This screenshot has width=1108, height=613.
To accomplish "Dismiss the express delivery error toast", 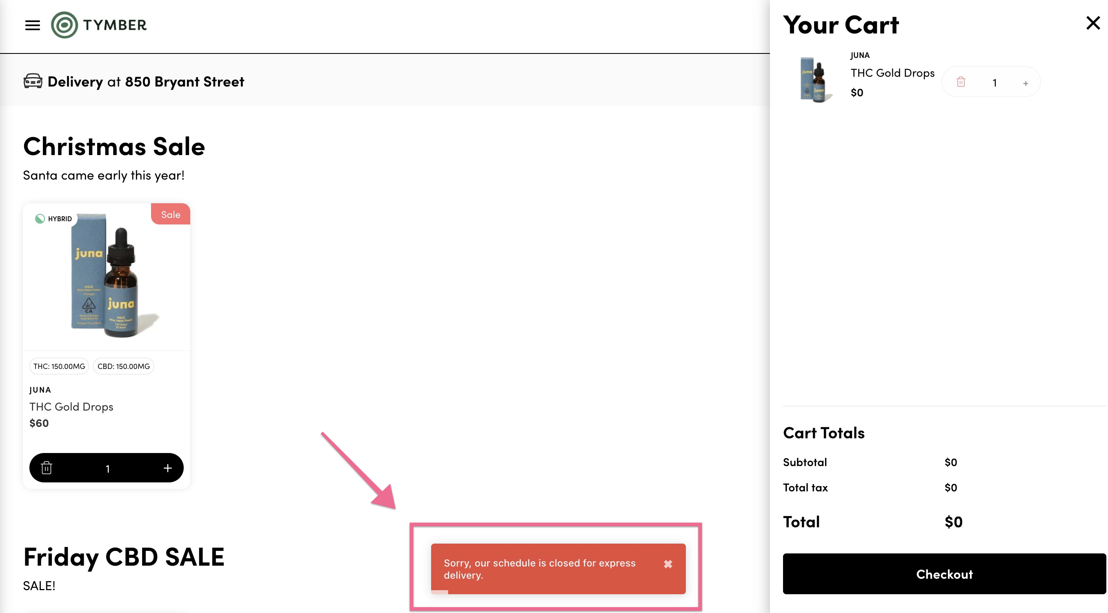I will pos(667,564).
